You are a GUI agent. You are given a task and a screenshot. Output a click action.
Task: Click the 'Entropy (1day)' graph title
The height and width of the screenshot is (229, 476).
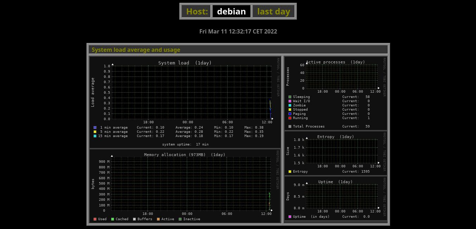[336, 137]
